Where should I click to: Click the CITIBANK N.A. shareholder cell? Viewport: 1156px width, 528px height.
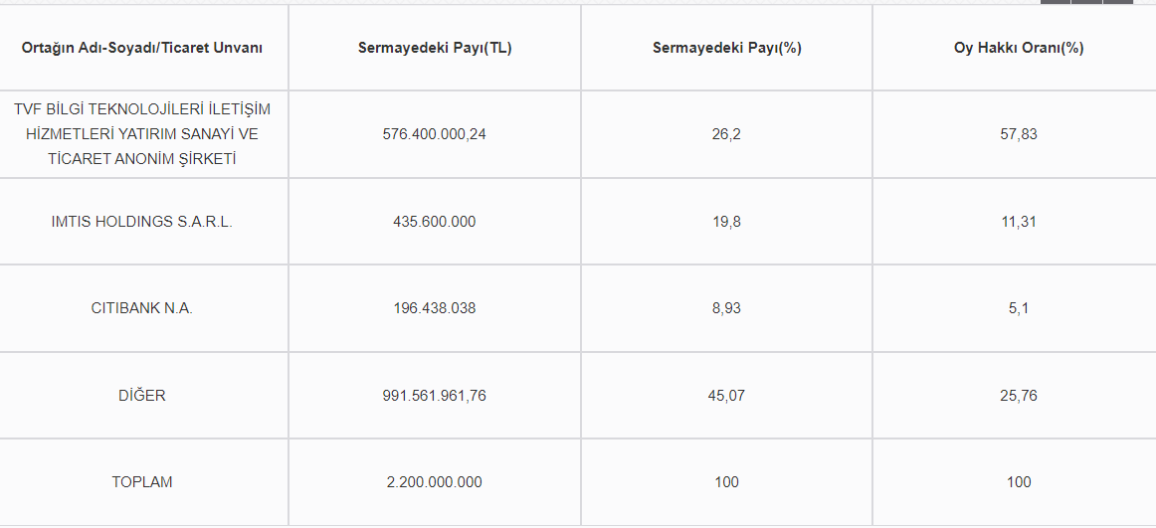[x=142, y=308]
